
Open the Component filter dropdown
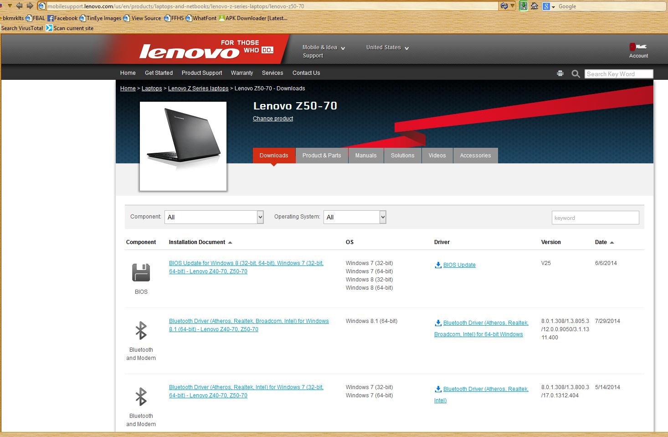[x=214, y=217]
